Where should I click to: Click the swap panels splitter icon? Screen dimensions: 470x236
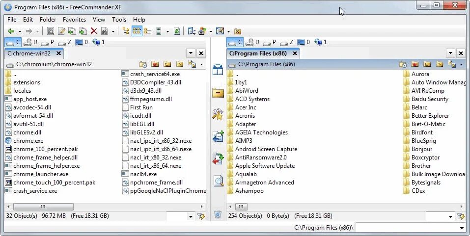pyautogui.click(x=218, y=70)
